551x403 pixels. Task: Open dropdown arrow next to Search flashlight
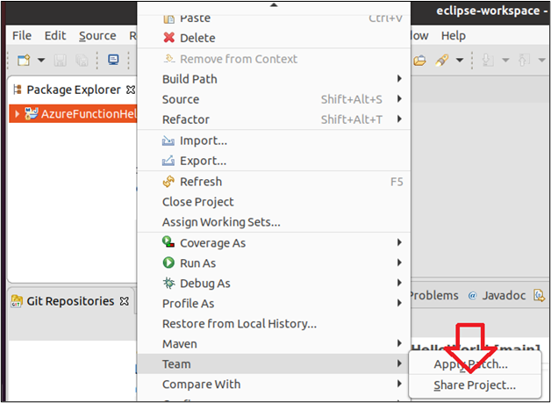click(x=459, y=60)
